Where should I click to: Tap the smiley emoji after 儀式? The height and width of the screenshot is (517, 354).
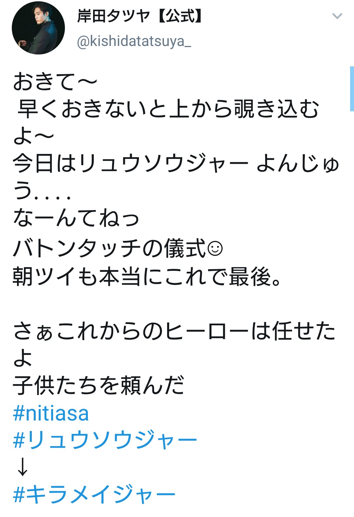click(215, 248)
